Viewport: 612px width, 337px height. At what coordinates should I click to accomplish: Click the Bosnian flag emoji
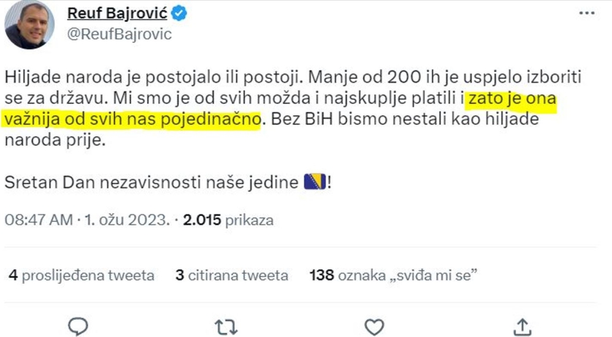coord(315,182)
